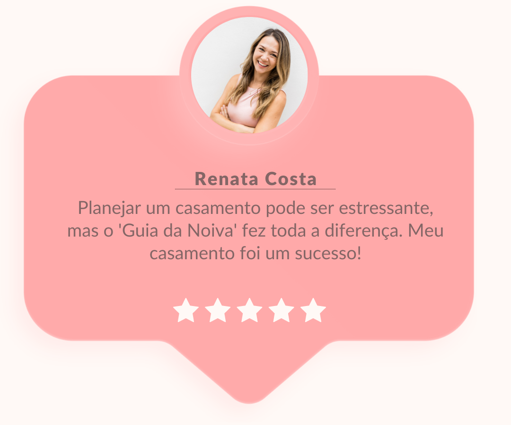Click the first rating star
This screenshot has height=425, width=511.
[x=186, y=311]
